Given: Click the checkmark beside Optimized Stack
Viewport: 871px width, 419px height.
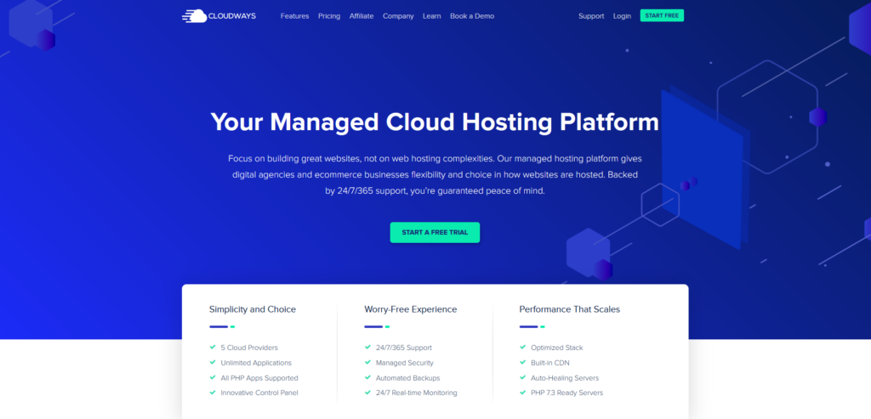Looking at the screenshot, I should (x=522, y=347).
